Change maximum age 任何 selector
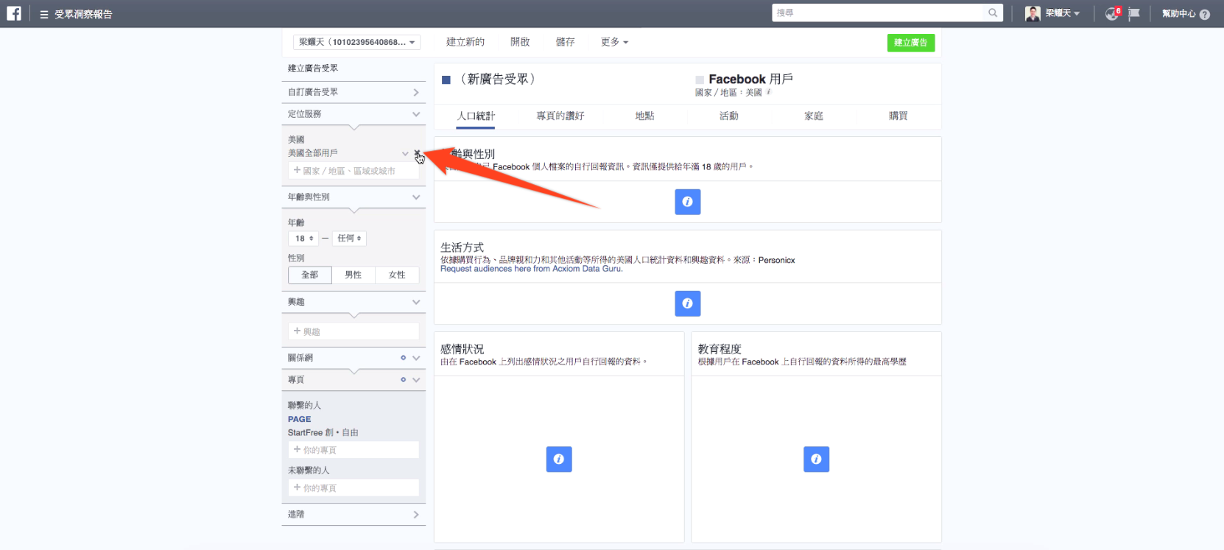Screen dimensions: 1224x550 click(349, 239)
